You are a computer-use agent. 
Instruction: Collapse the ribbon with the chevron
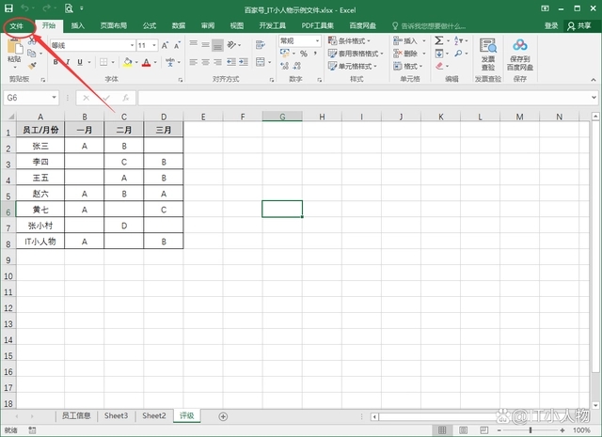(x=594, y=80)
